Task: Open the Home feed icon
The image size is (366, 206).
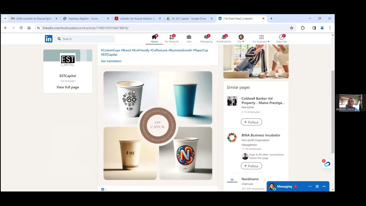Action: pyautogui.click(x=154, y=37)
